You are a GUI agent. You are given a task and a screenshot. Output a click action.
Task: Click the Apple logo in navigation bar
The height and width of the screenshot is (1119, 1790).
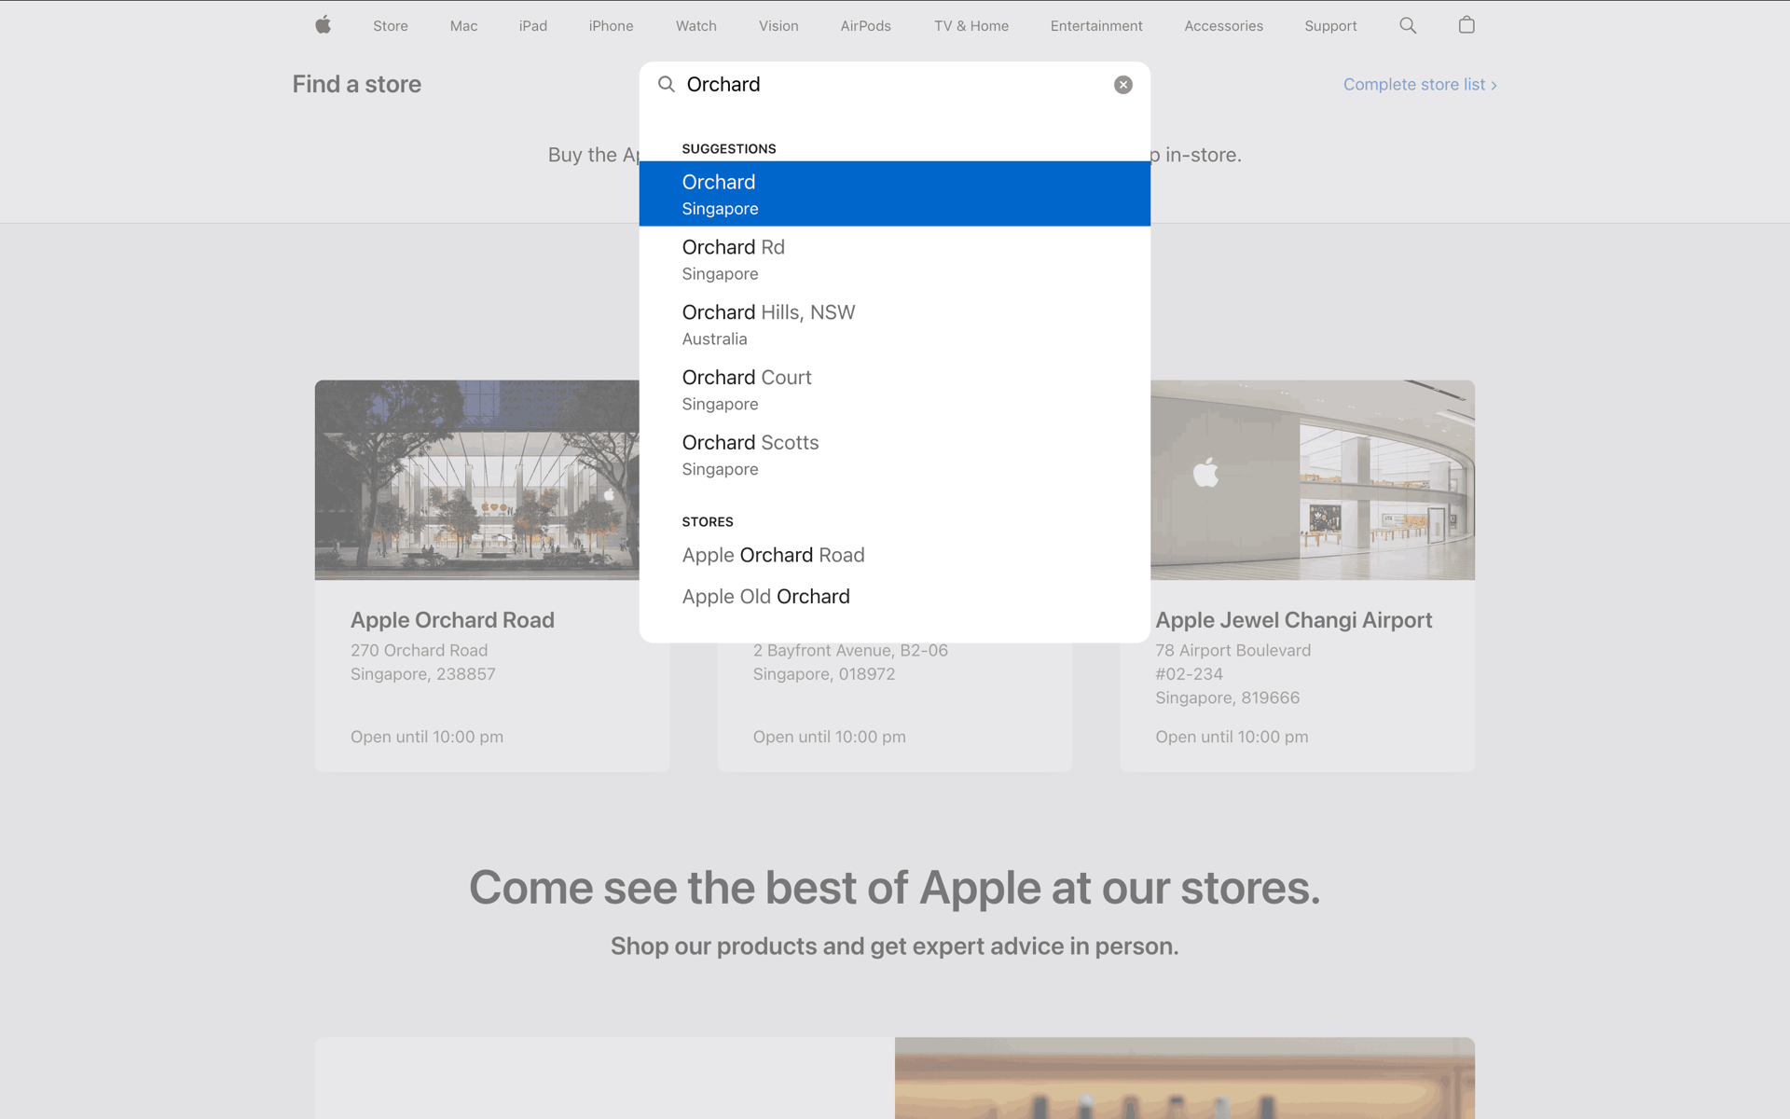(x=323, y=25)
